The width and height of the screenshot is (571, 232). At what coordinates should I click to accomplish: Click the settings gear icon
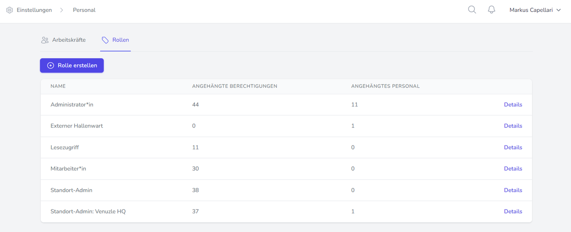click(x=9, y=10)
